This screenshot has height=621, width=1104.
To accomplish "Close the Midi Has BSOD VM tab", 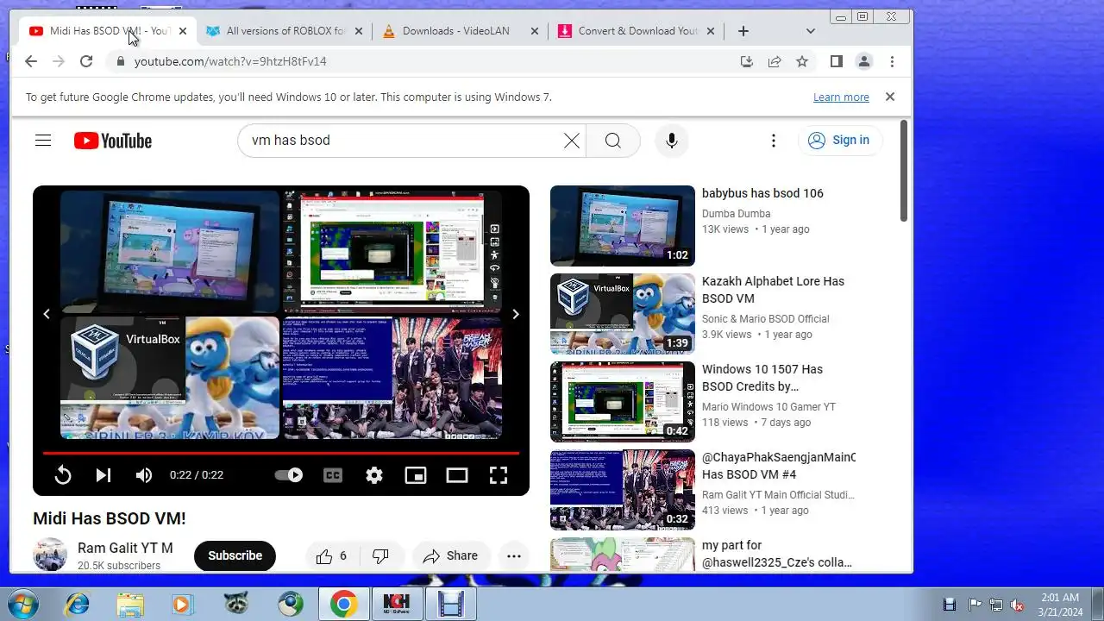I will point(182,31).
